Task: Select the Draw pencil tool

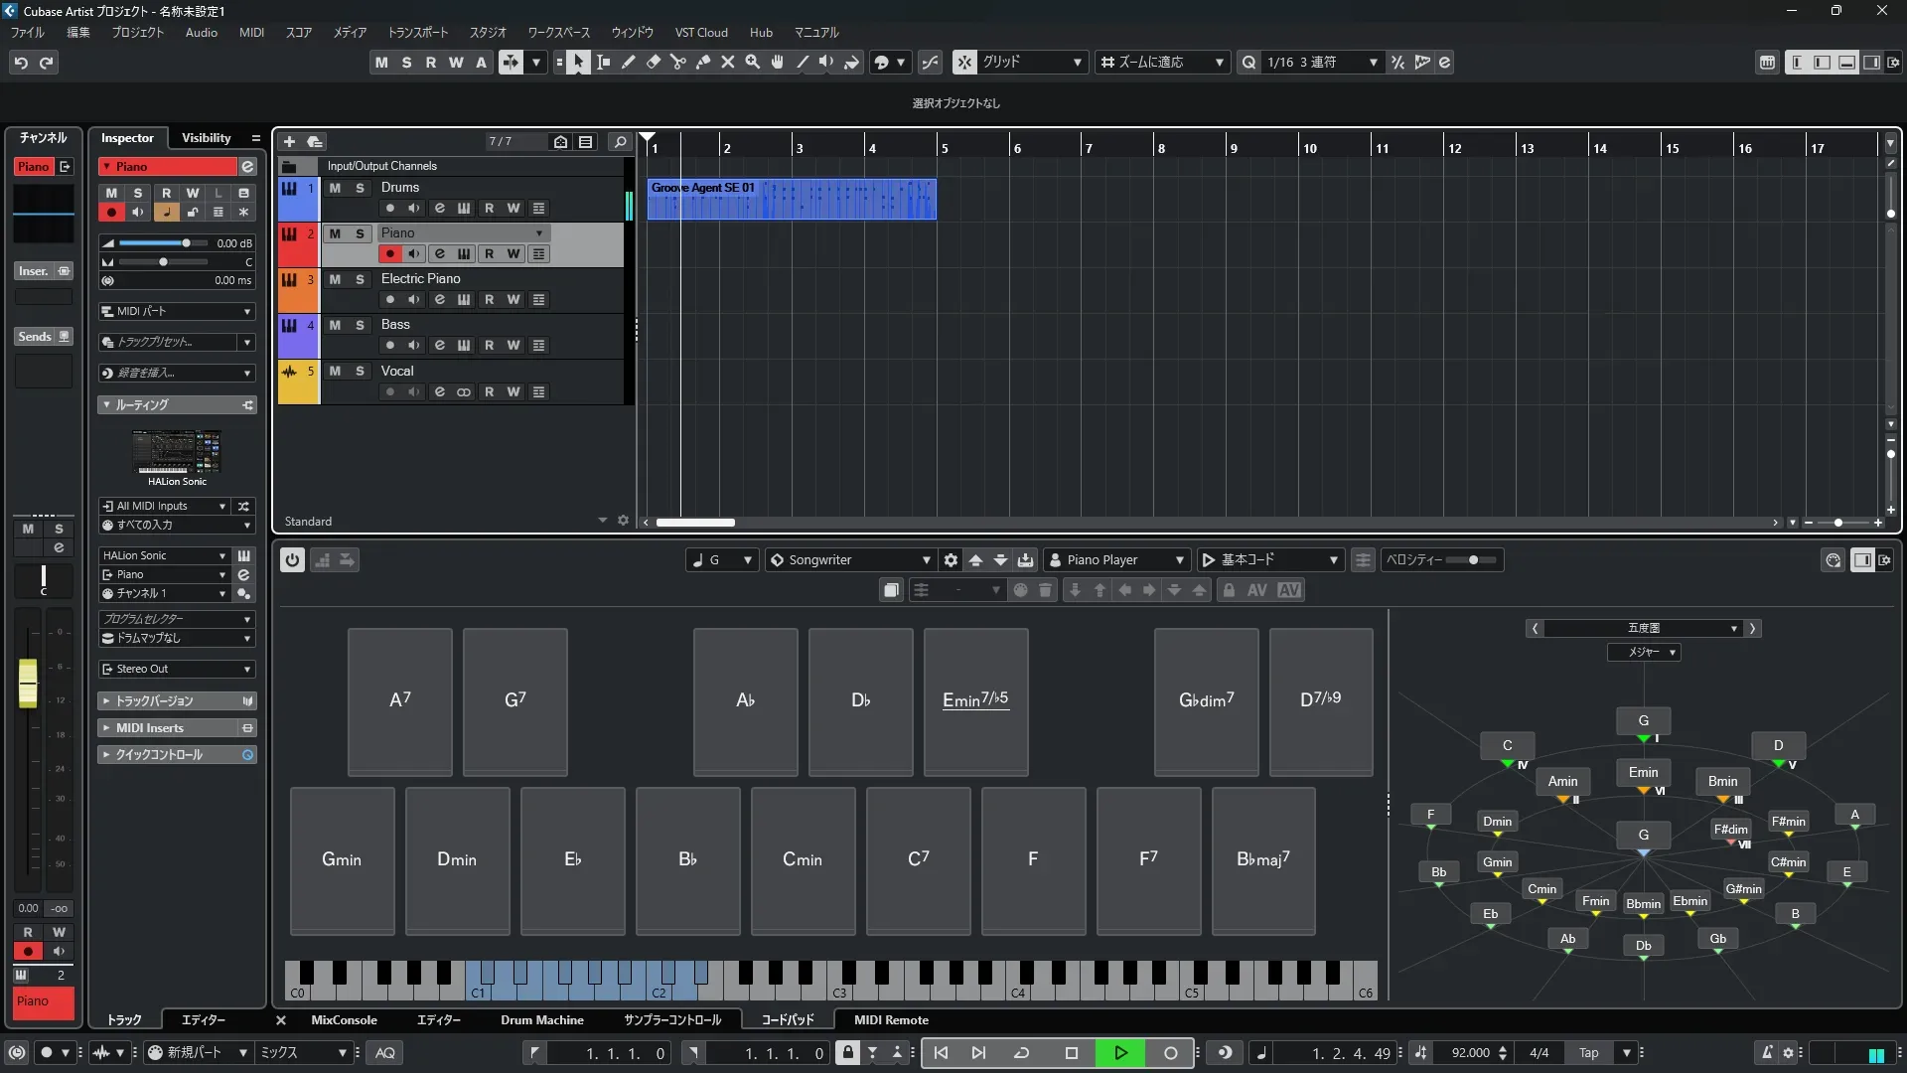Action: (629, 62)
